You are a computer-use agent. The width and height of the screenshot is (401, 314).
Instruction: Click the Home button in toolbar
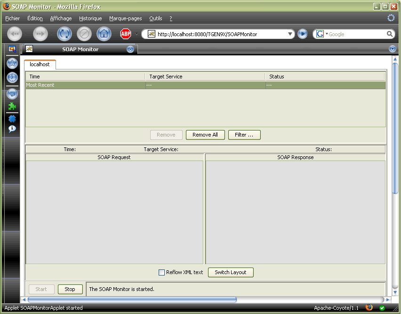(x=104, y=34)
